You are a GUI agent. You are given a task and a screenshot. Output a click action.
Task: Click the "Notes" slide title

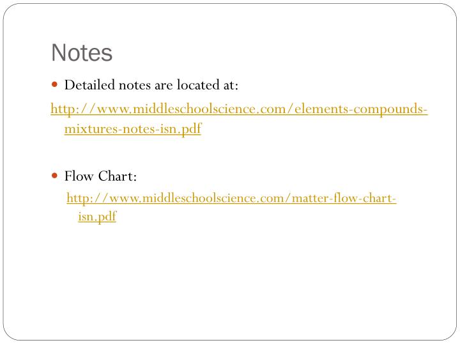click(82, 53)
